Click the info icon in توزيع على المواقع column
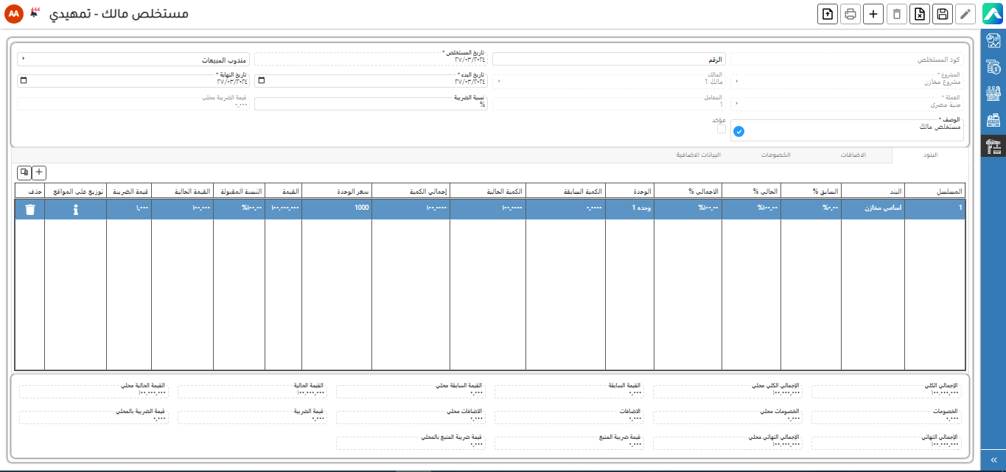 tap(75, 210)
